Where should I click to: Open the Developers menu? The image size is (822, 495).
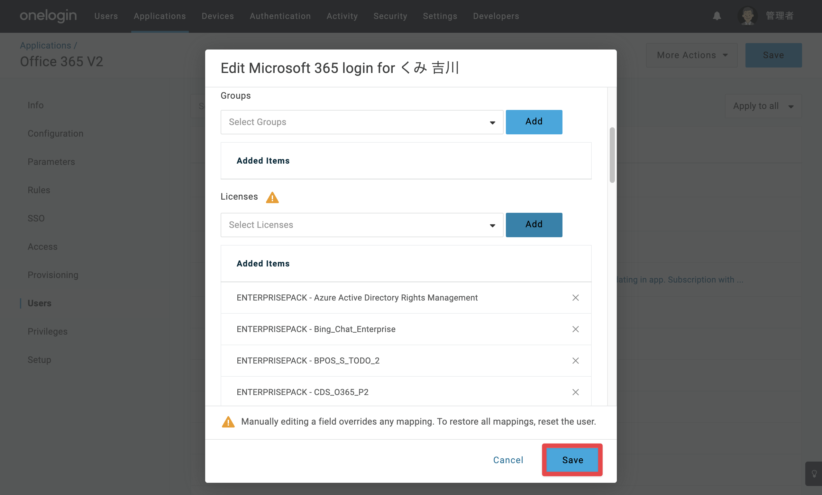click(496, 16)
